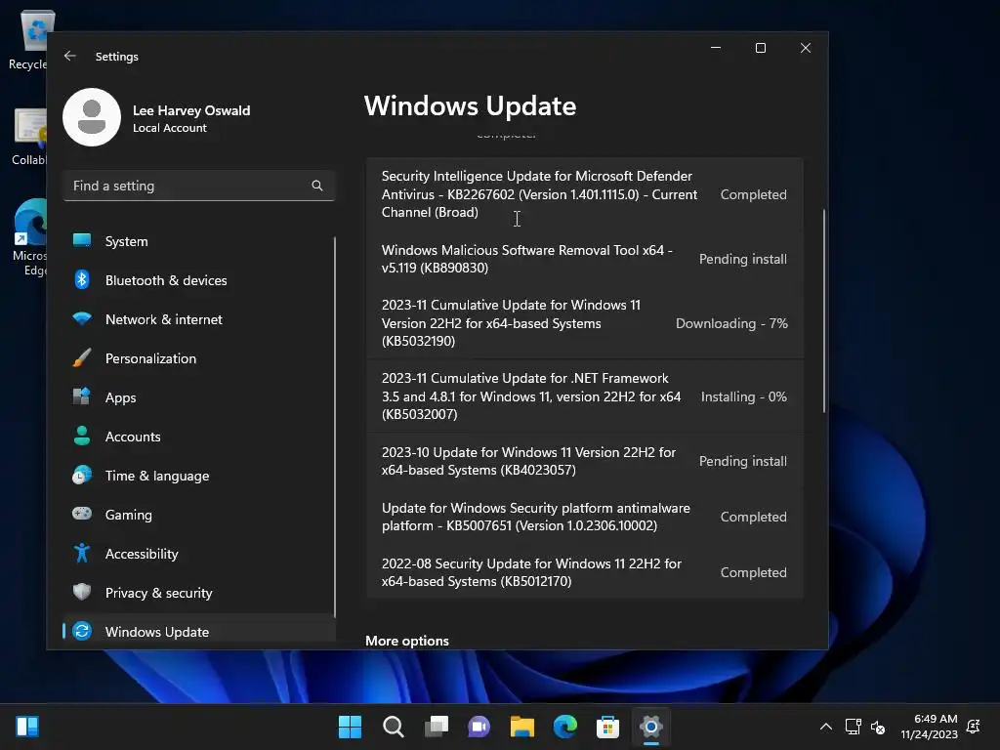Show hidden tray icons chevron
The height and width of the screenshot is (750, 1000).
click(x=826, y=727)
